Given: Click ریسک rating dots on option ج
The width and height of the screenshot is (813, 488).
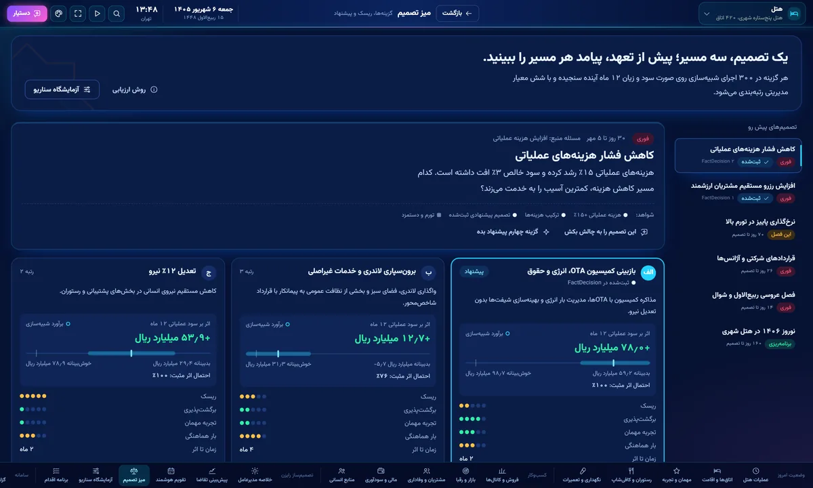Looking at the screenshot, I should pyautogui.click(x=33, y=396).
